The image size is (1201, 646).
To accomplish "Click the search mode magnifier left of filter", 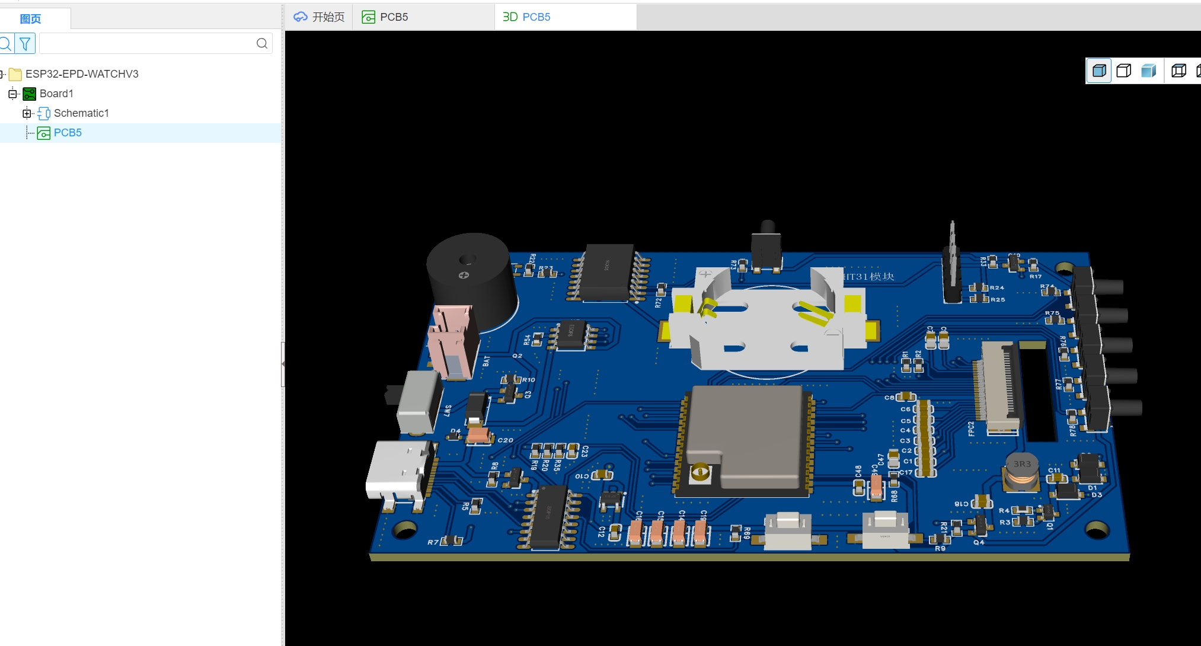I will [x=6, y=43].
